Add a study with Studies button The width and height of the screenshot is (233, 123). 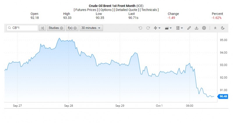(x=55, y=28)
